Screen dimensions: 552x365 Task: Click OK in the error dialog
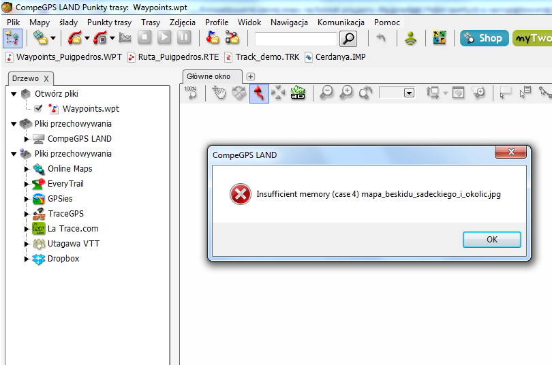coord(492,240)
